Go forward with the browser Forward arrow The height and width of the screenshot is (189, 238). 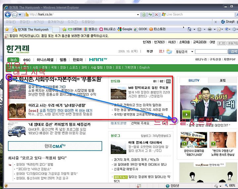click(15, 15)
